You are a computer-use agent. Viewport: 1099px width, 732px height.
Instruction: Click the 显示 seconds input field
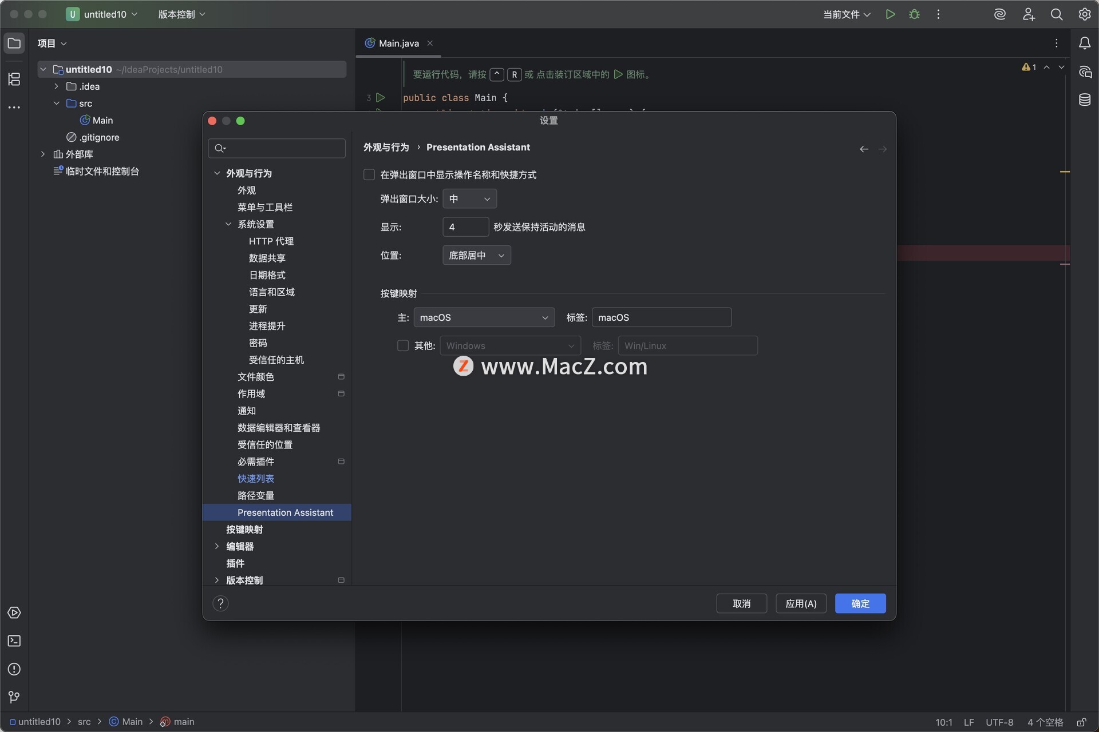(465, 227)
